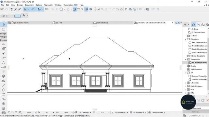Screen dimensions: 209x117
Task: Open 02 Drafting layer combination dropdown
Action: coord(90,112)
